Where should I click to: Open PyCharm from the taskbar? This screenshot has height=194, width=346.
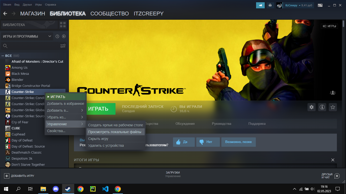click(93, 189)
